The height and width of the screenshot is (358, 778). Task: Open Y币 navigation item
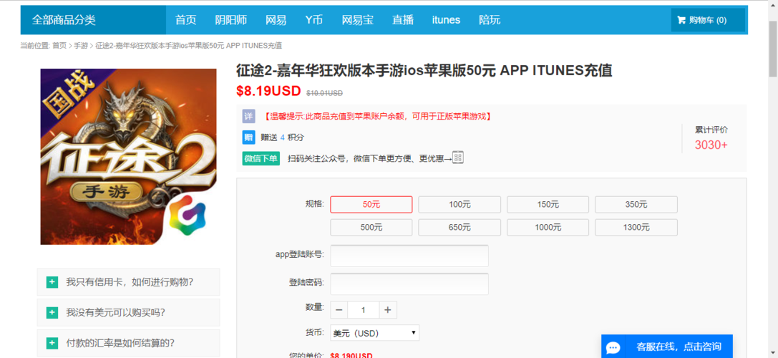click(314, 20)
